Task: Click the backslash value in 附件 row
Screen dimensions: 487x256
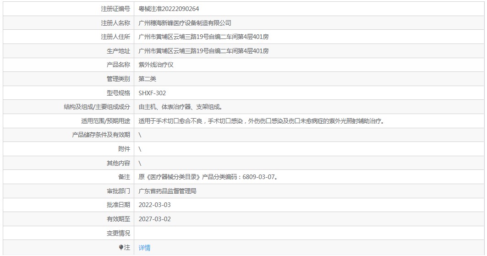Action: pyautogui.click(x=140, y=149)
